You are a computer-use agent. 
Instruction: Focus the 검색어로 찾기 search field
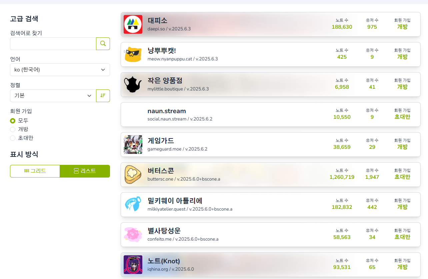pos(53,44)
